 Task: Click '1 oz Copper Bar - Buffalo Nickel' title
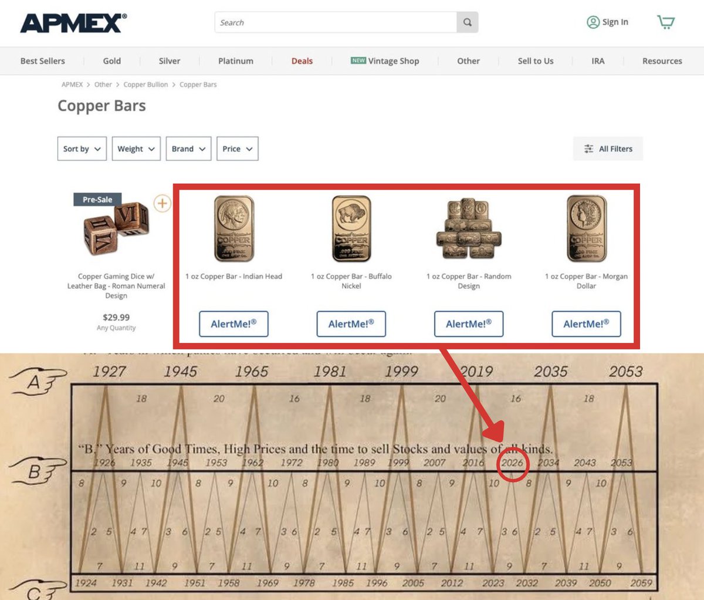(x=351, y=281)
